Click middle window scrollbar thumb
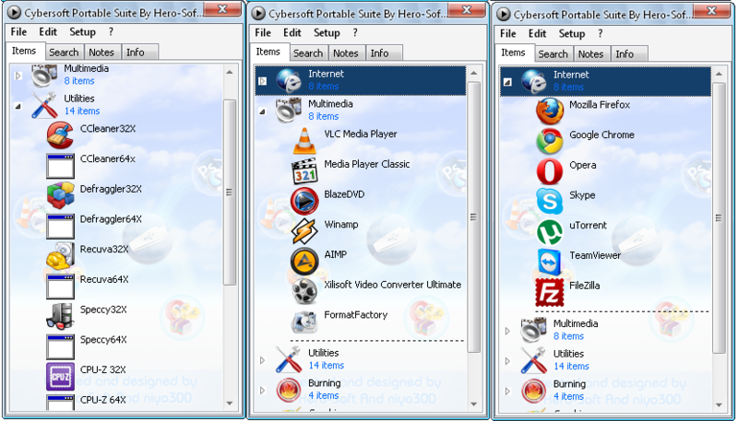The width and height of the screenshot is (738, 421). [474, 217]
